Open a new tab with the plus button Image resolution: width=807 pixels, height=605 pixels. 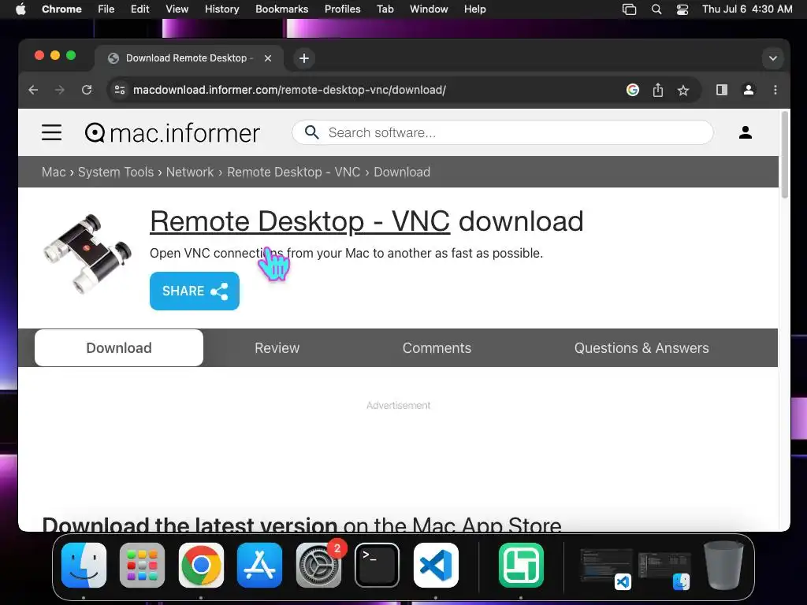[x=304, y=58]
